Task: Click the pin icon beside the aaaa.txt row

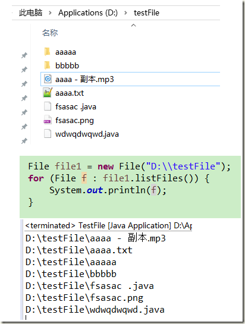Action: coord(24,98)
